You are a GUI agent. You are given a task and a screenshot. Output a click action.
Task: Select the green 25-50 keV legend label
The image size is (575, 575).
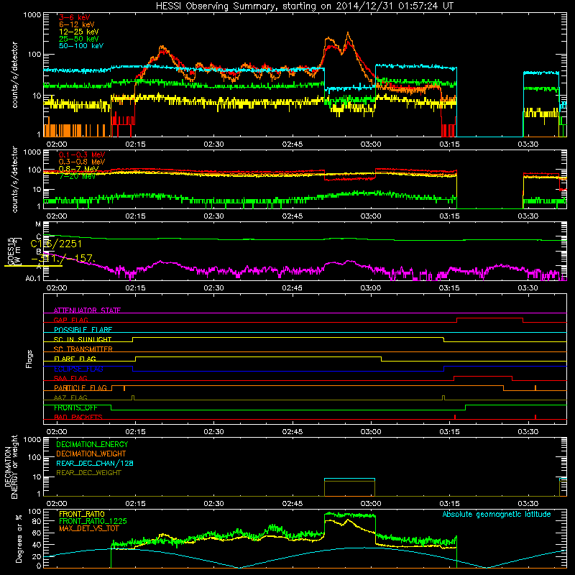pyautogui.click(x=79, y=39)
